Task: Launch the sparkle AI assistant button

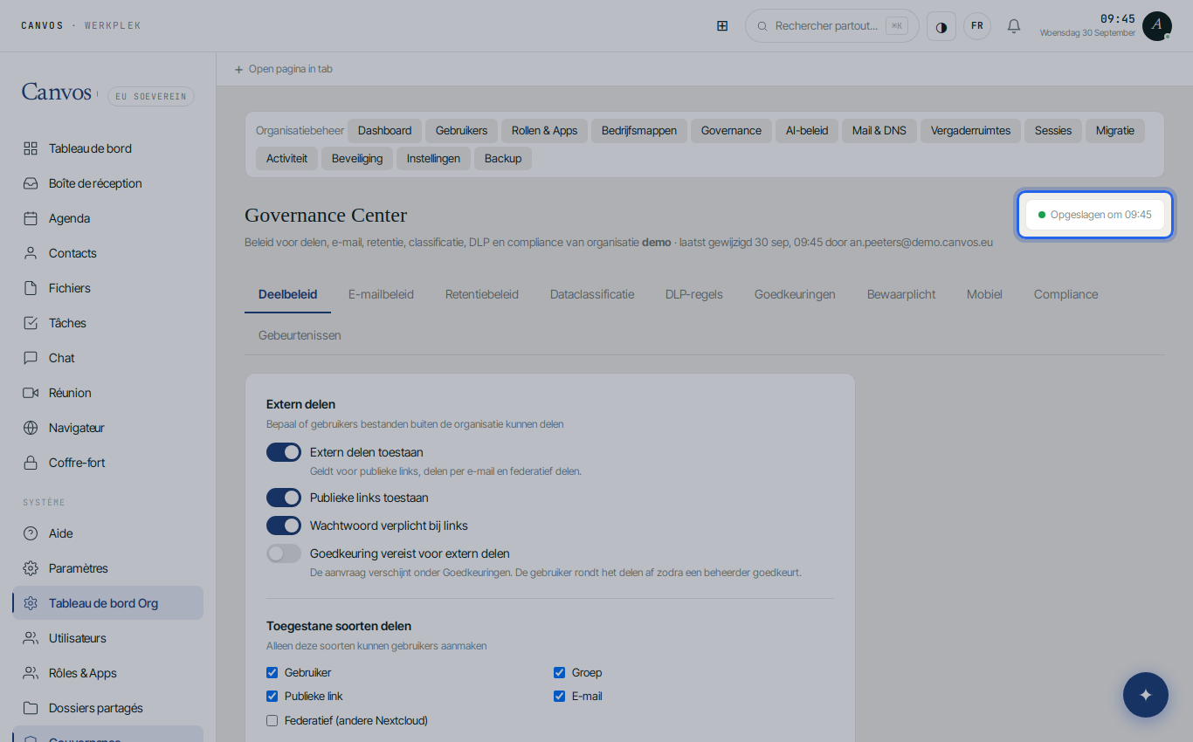Action: pos(1146,695)
